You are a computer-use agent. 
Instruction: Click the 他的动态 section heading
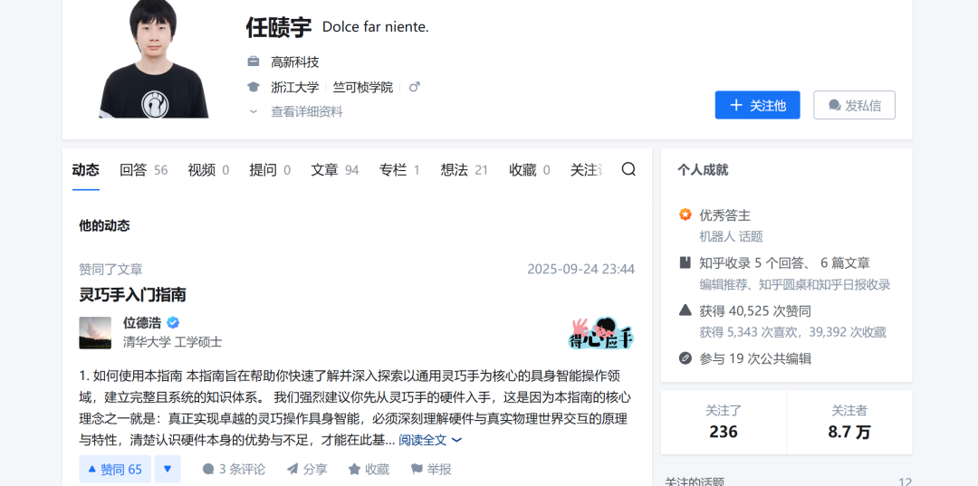104,225
